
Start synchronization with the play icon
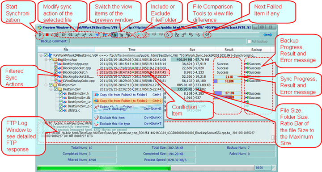click(40, 35)
